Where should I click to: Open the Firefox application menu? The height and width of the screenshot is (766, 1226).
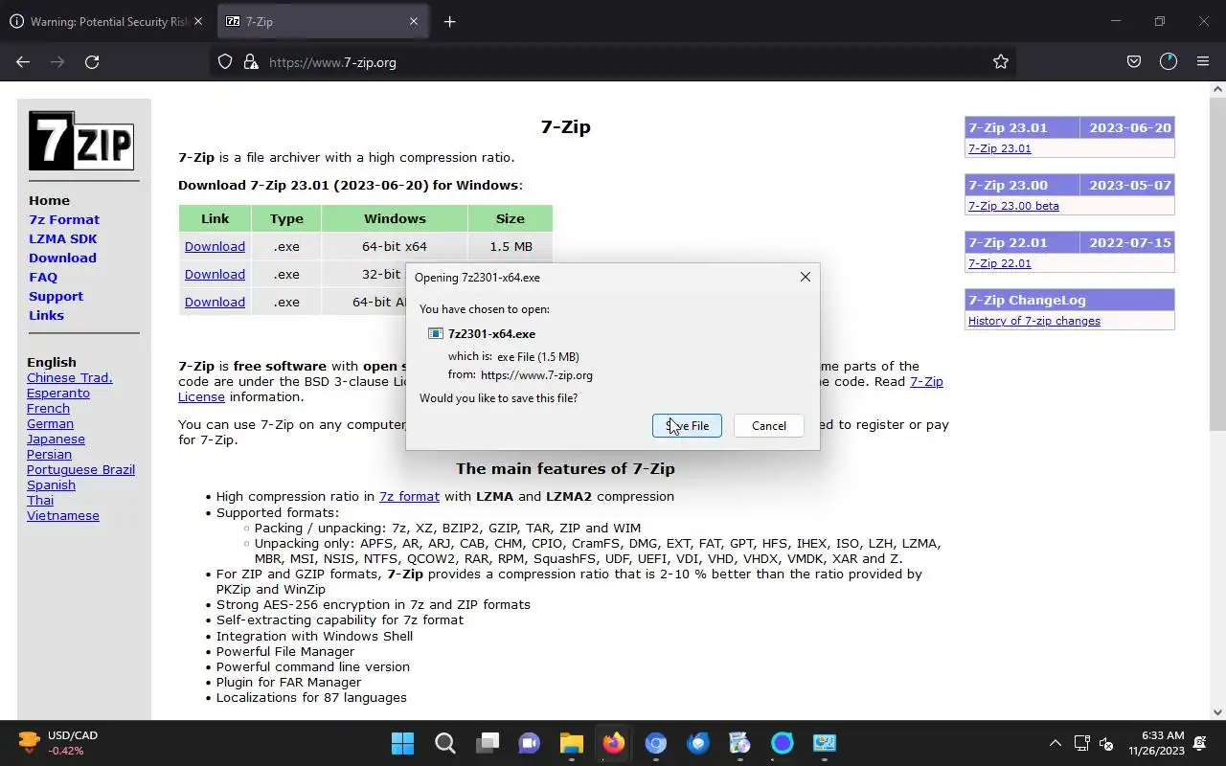pyautogui.click(x=1203, y=62)
